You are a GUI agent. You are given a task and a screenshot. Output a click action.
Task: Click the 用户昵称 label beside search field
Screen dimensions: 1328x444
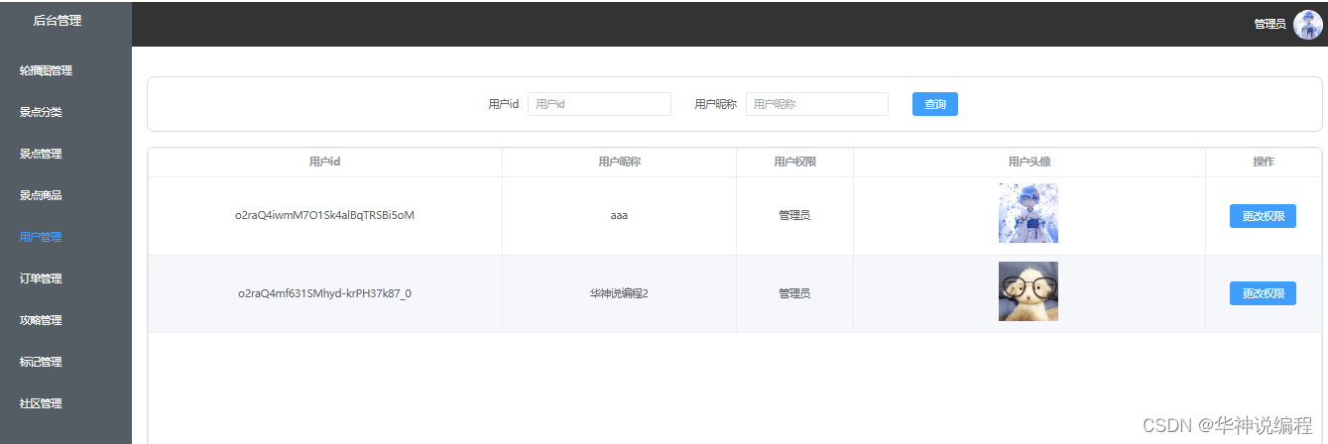coord(715,104)
